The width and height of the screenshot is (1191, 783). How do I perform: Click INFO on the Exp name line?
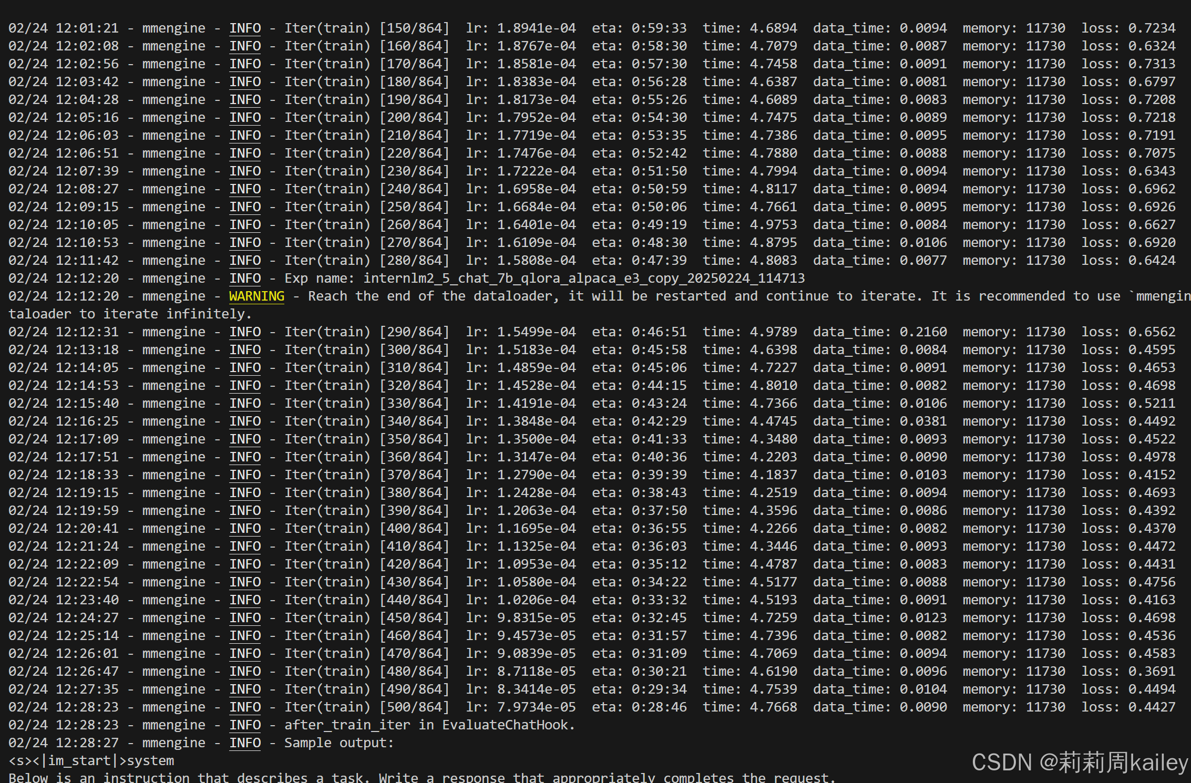[245, 278]
